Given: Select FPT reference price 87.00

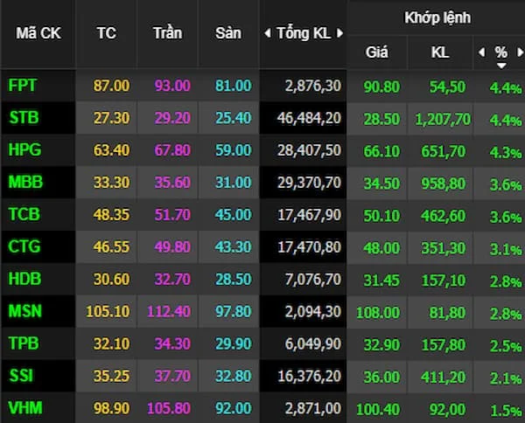Looking at the screenshot, I should click(x=111, y=86).
